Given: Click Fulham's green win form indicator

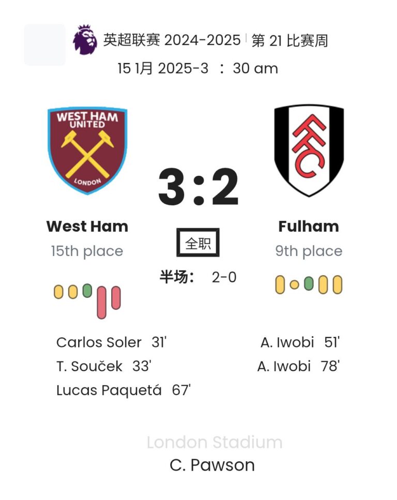Looking at the screenshot, I should click(x=309, y=283).
